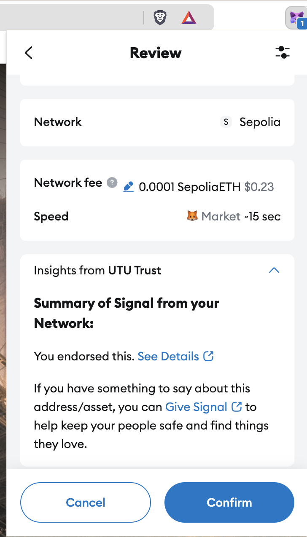Open the "Give Signal" link

point(196,407)
